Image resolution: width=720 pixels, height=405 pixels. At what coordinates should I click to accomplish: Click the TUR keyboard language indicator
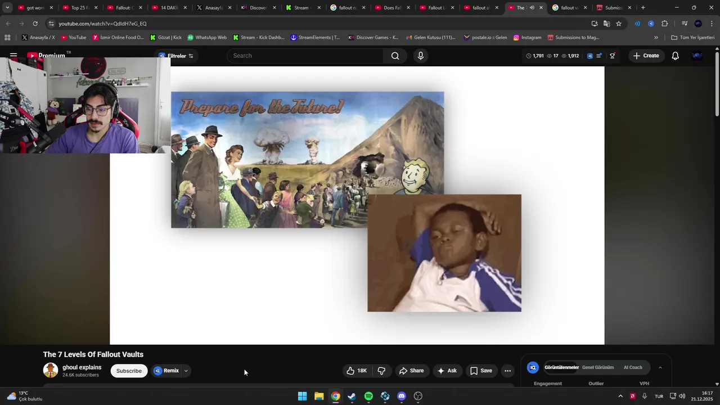[x=659, y=396]
